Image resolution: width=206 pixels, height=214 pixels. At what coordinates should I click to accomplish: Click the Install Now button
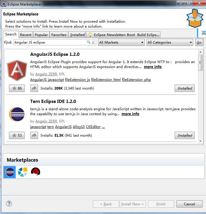pyautogui.click(x=133, y=204)
